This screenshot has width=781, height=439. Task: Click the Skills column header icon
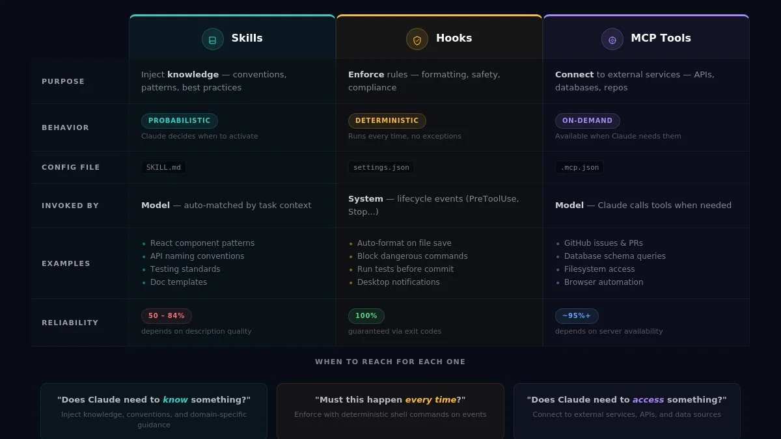pos(213,39)
